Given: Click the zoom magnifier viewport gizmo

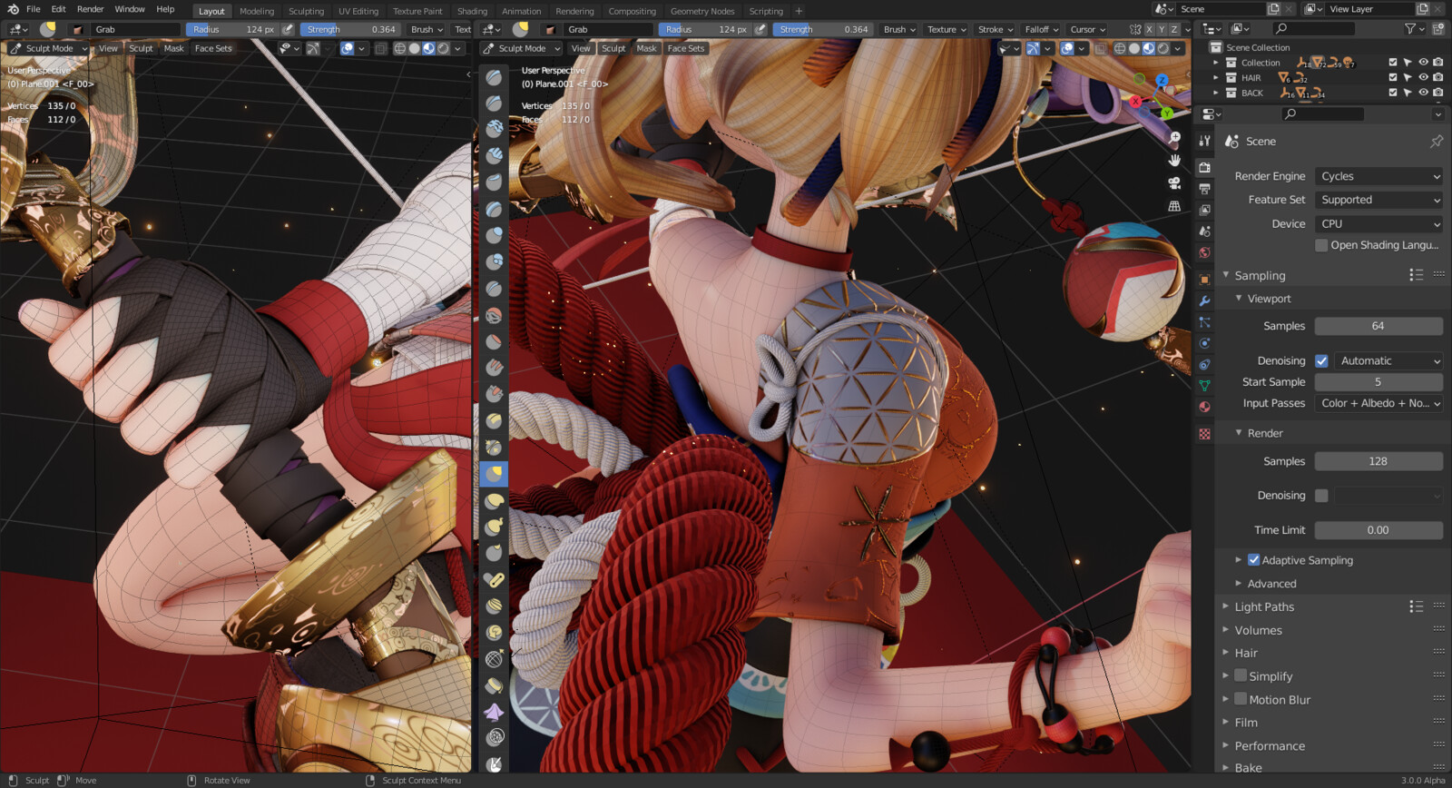Looking at the screenshot, I should [1174, 138].
